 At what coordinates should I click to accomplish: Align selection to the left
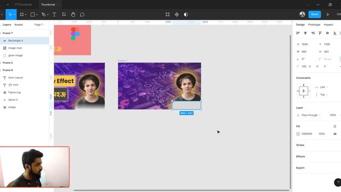(298, 33)
